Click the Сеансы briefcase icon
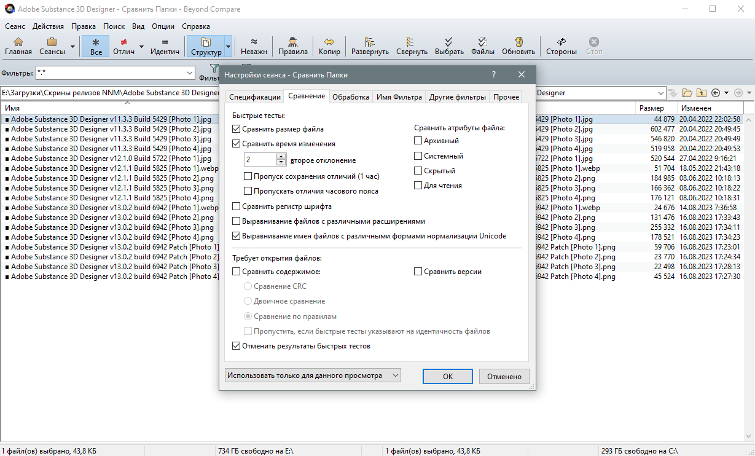This screenshot has width=755, height=456. click(52, 42)
